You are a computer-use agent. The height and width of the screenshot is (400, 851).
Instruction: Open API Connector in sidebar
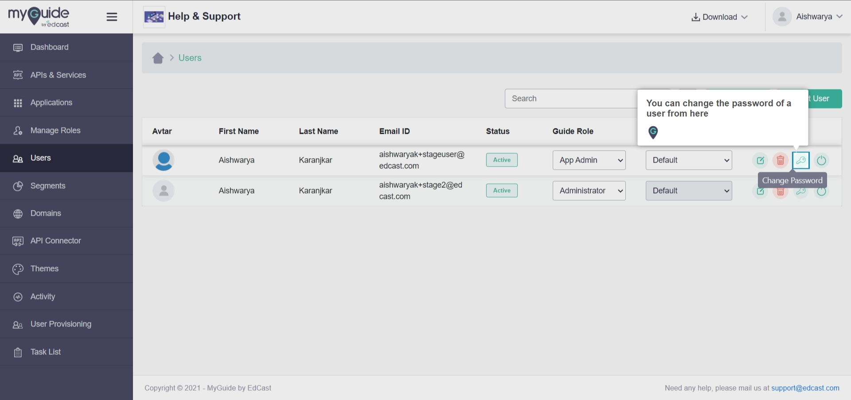coord(66,241)
